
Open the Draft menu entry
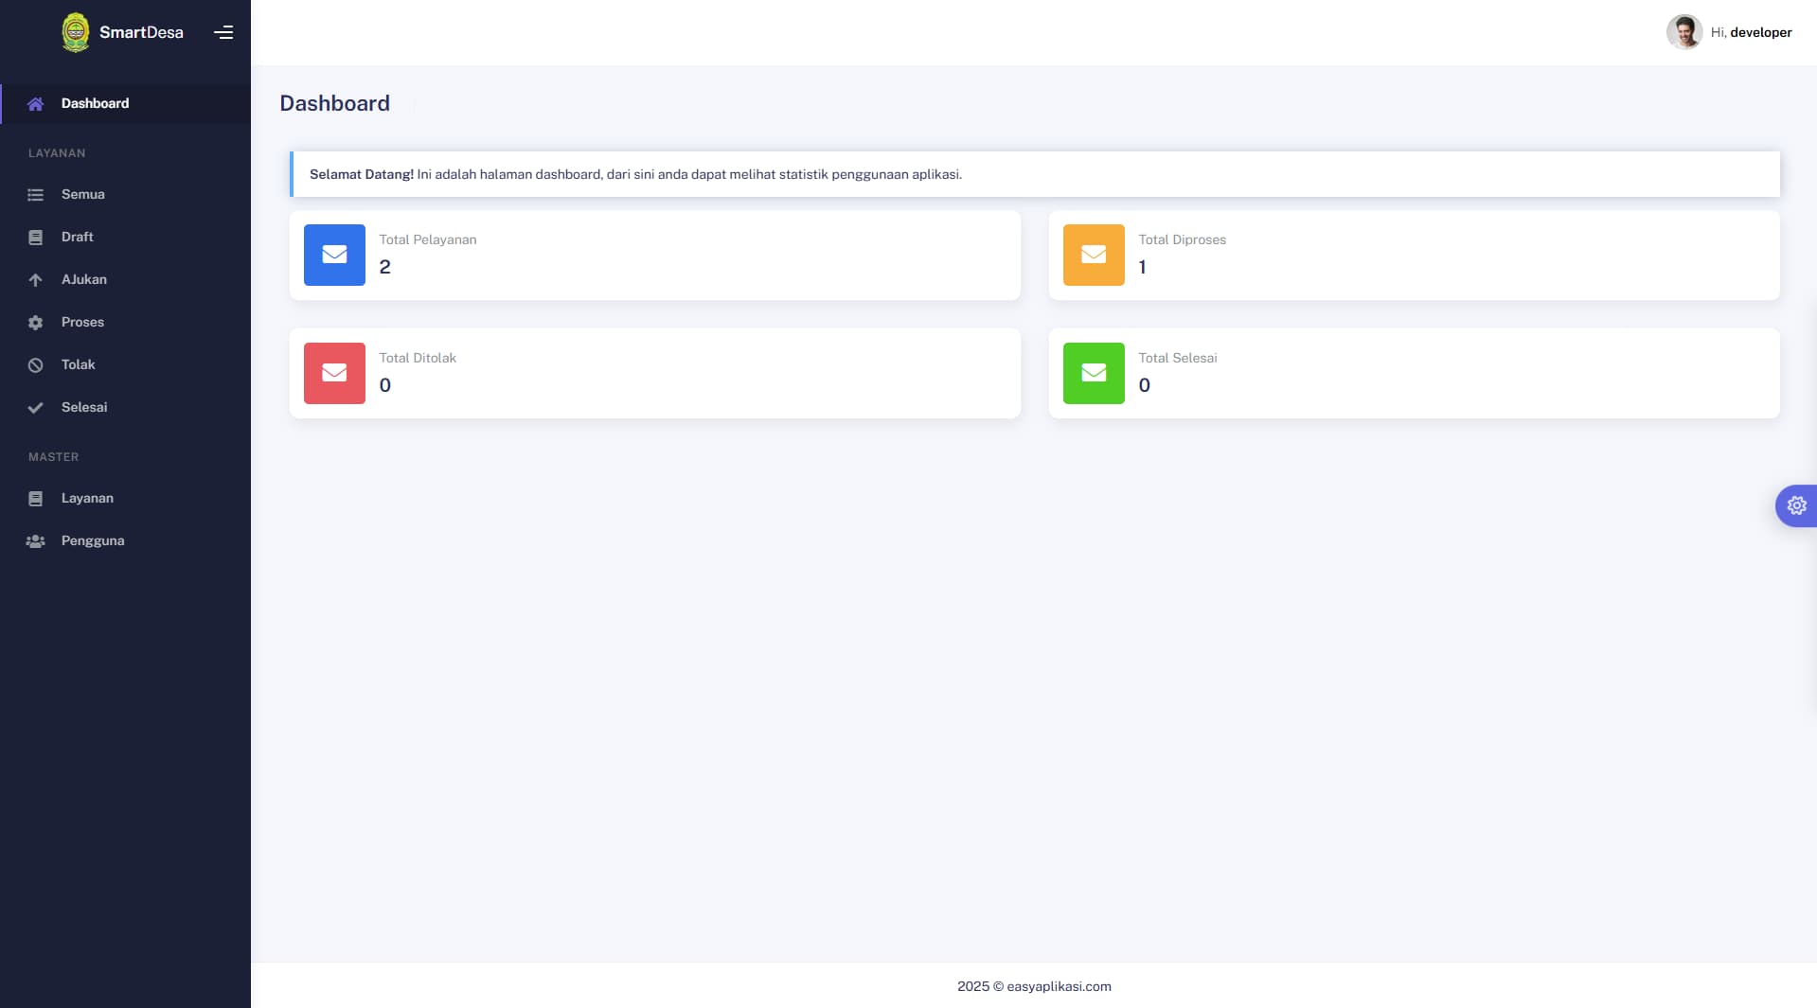pos(78,237)
